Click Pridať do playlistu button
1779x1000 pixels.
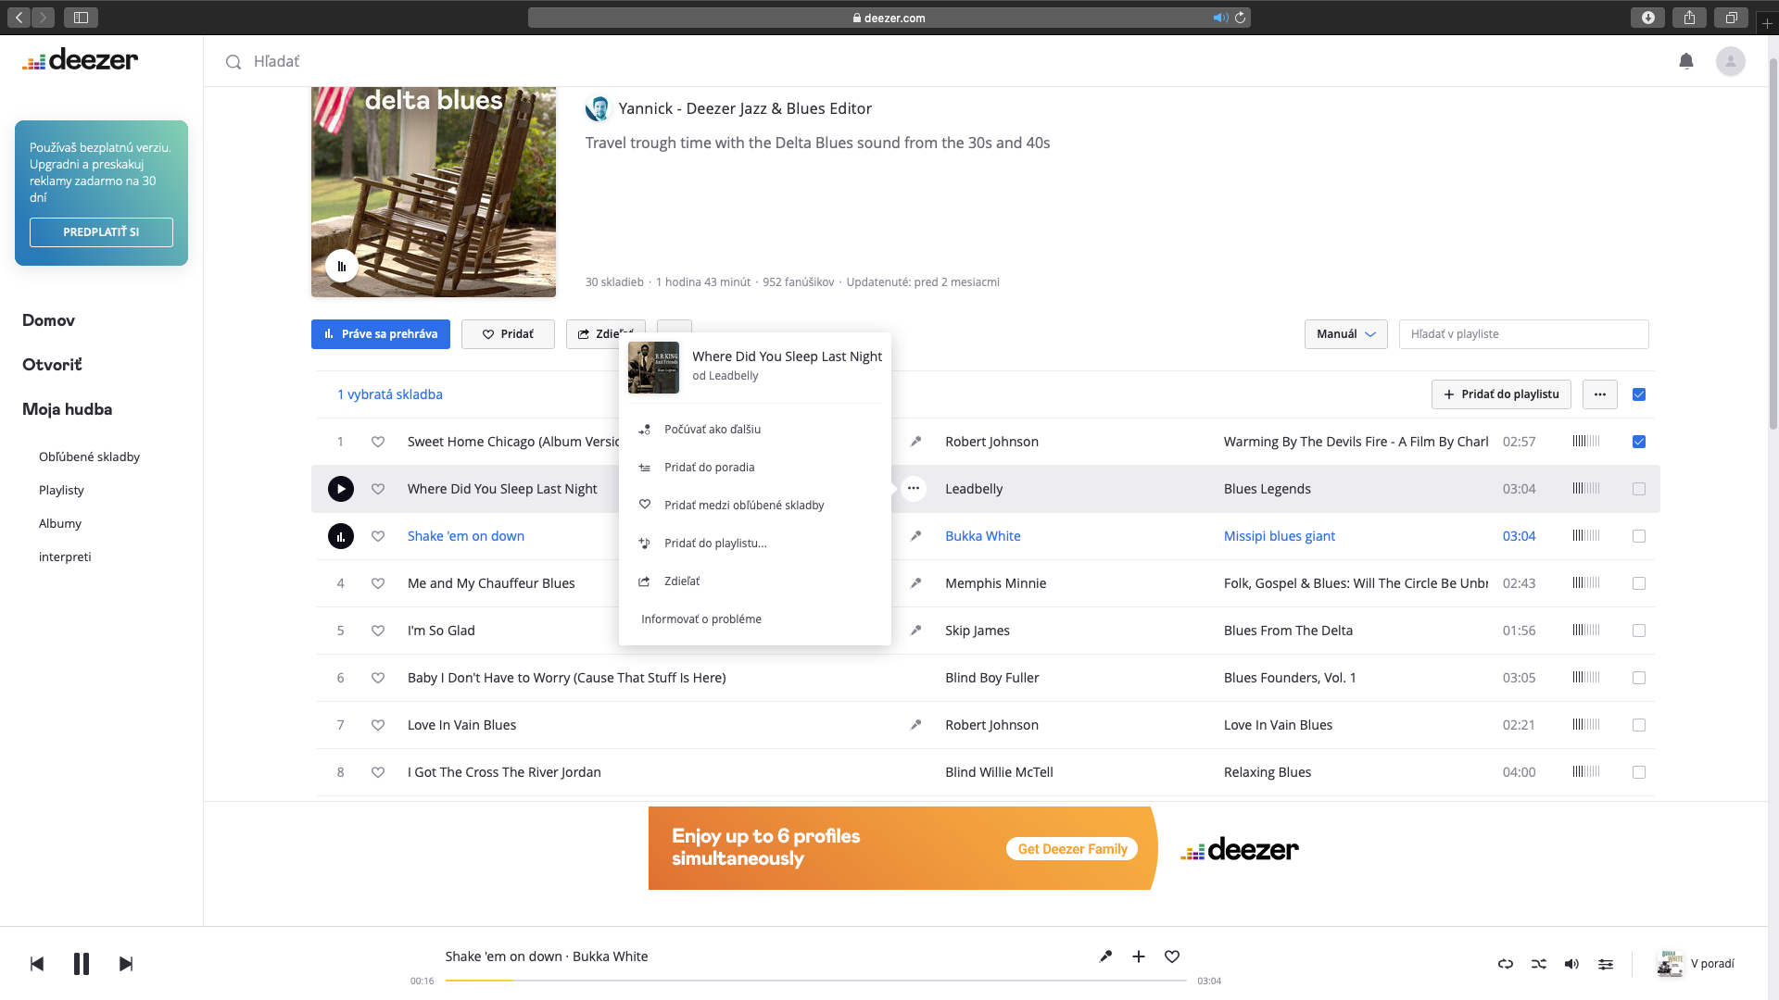[1501, 394]
